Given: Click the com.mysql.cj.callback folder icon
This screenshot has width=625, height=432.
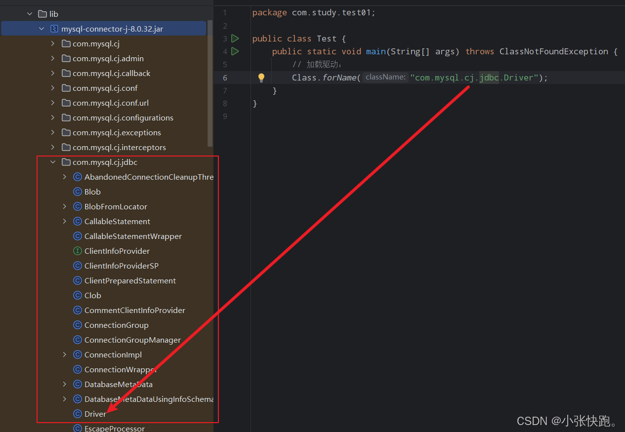Looking at the screenshot, I should [x=66, y=73].
